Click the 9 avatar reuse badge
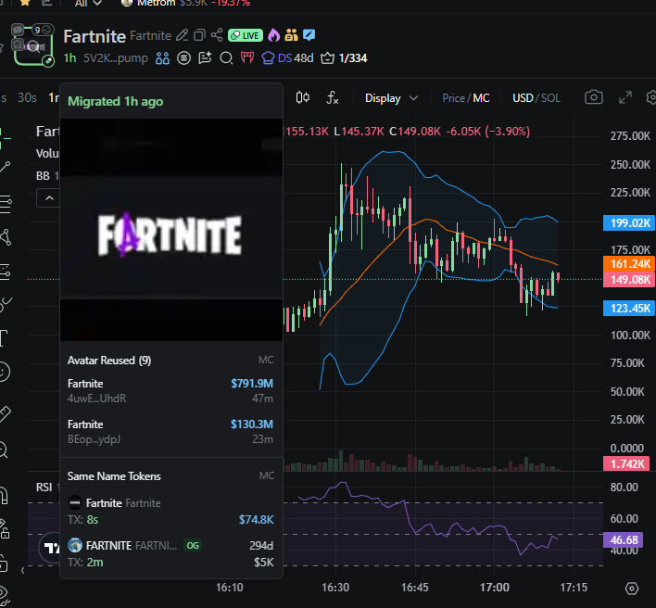The height and width of the screenshot is (608, 656). click(44, 30)
